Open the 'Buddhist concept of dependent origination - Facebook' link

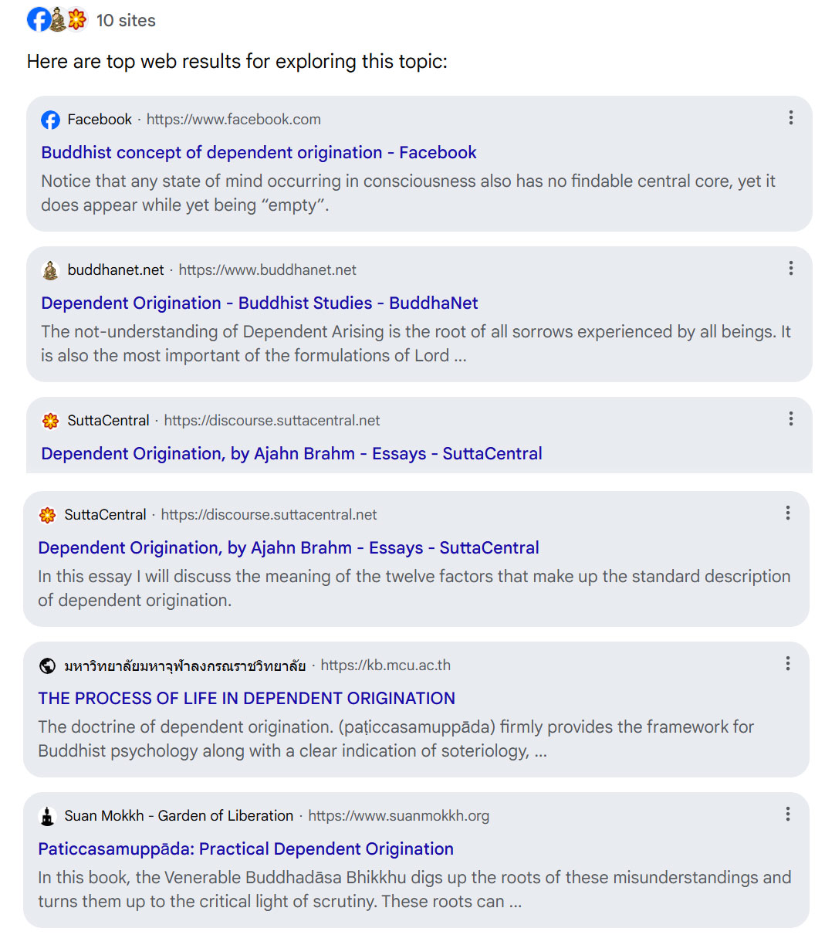(x=259, y=152)
